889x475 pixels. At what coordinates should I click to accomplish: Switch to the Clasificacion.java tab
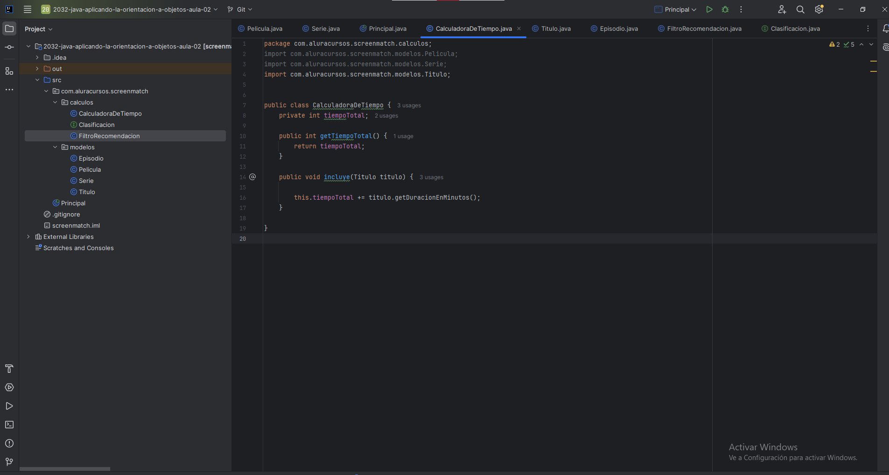pos(791,28)
